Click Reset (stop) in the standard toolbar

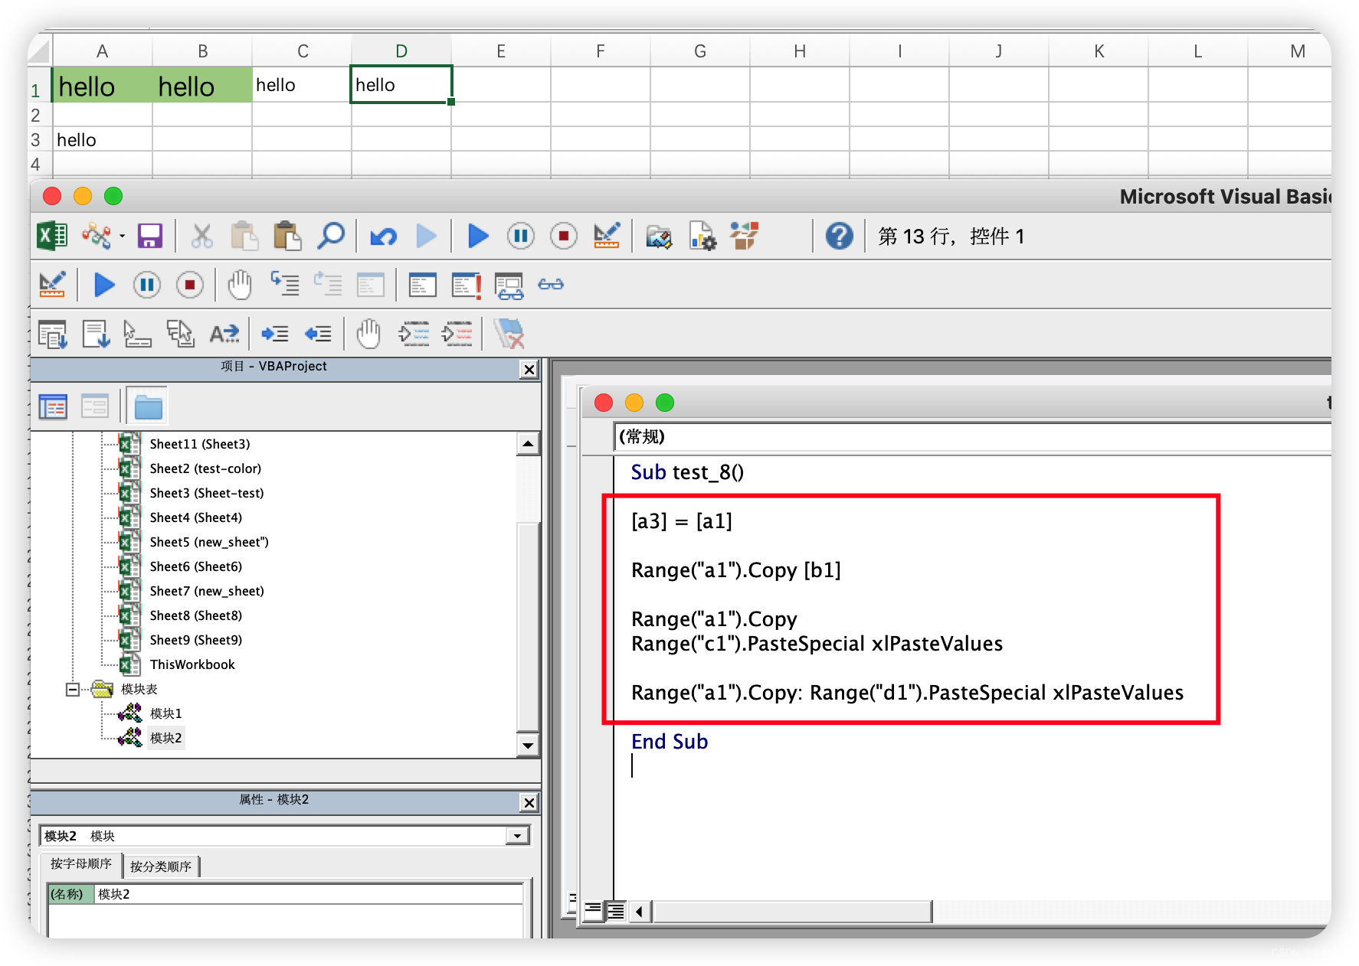564,236
